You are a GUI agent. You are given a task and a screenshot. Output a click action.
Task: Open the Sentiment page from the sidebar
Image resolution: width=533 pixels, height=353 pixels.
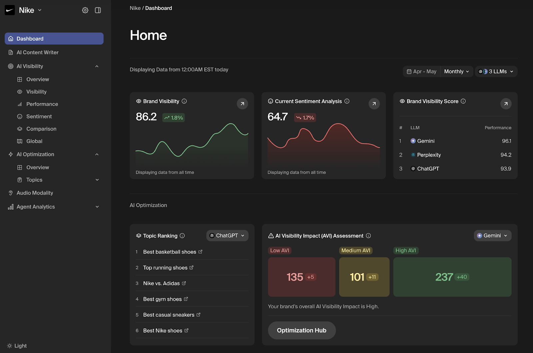coord(39,116)
